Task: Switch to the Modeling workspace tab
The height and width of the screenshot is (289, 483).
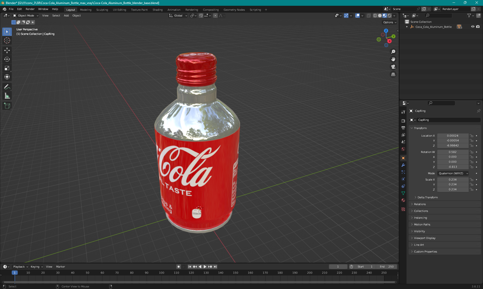Action: click(x=86, y=10)
